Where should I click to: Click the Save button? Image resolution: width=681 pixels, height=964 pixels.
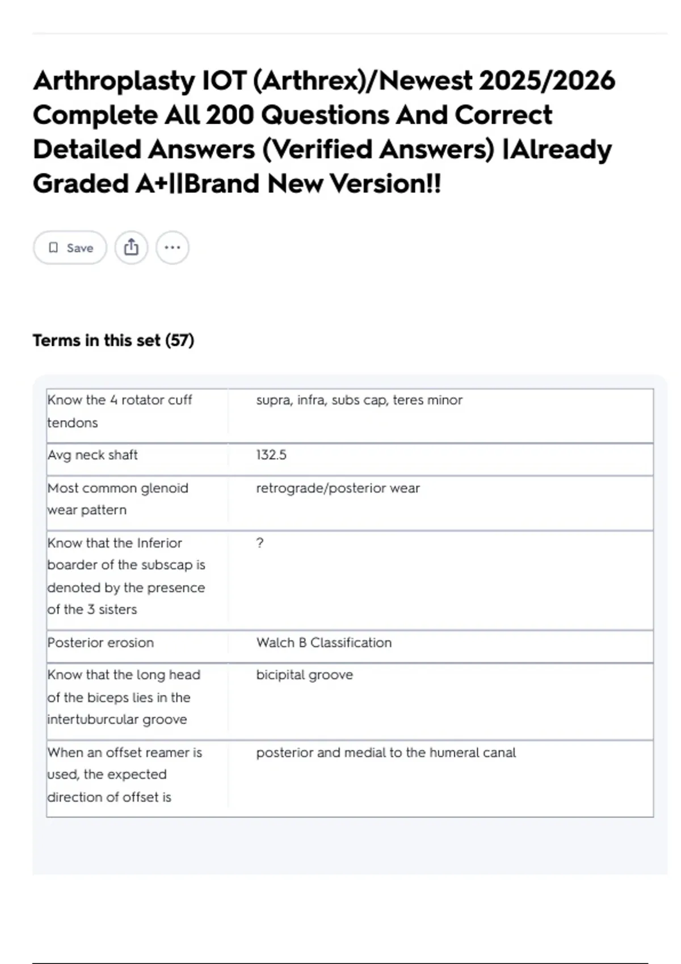point(70,248)
